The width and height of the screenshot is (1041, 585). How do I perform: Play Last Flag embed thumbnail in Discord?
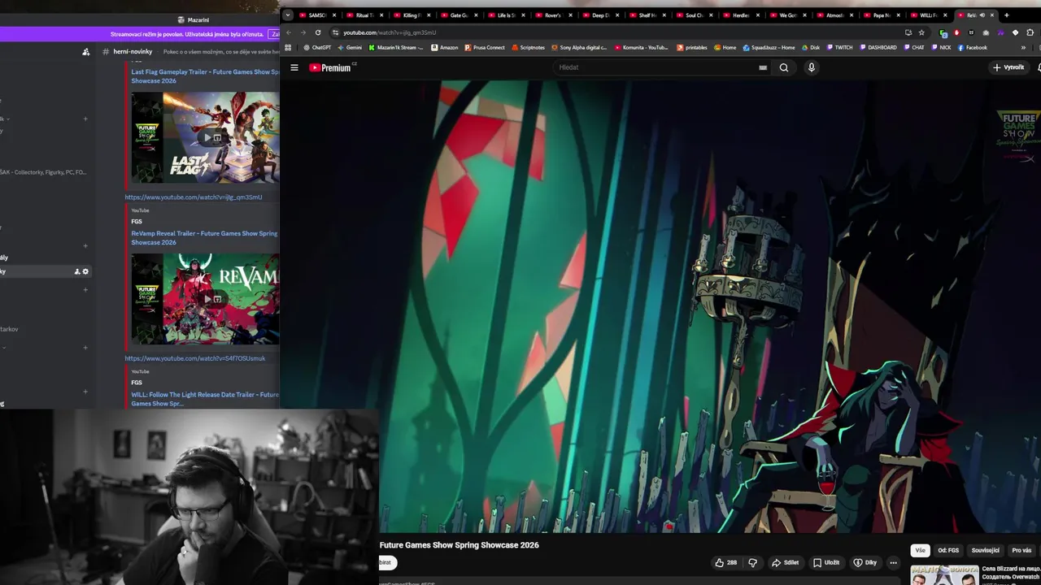click(x=205, y=136)
